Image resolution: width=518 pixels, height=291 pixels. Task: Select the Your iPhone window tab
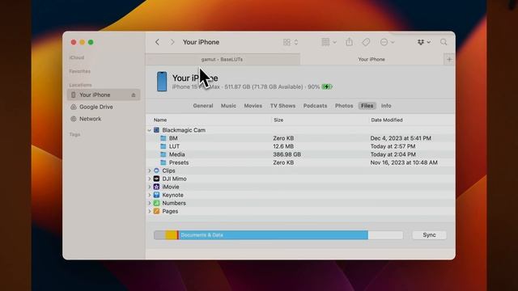point(372,59)
